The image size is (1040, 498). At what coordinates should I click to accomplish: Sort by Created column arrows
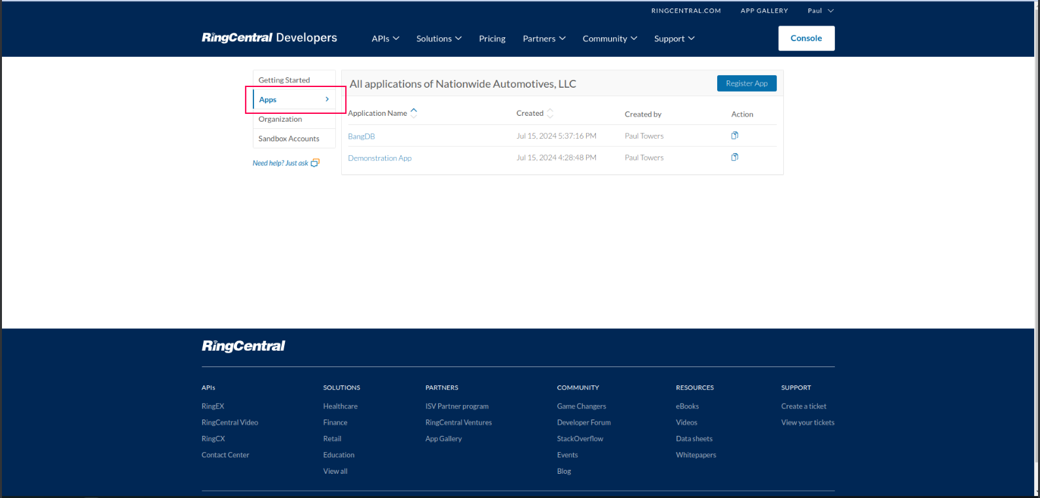coord(550,113)
